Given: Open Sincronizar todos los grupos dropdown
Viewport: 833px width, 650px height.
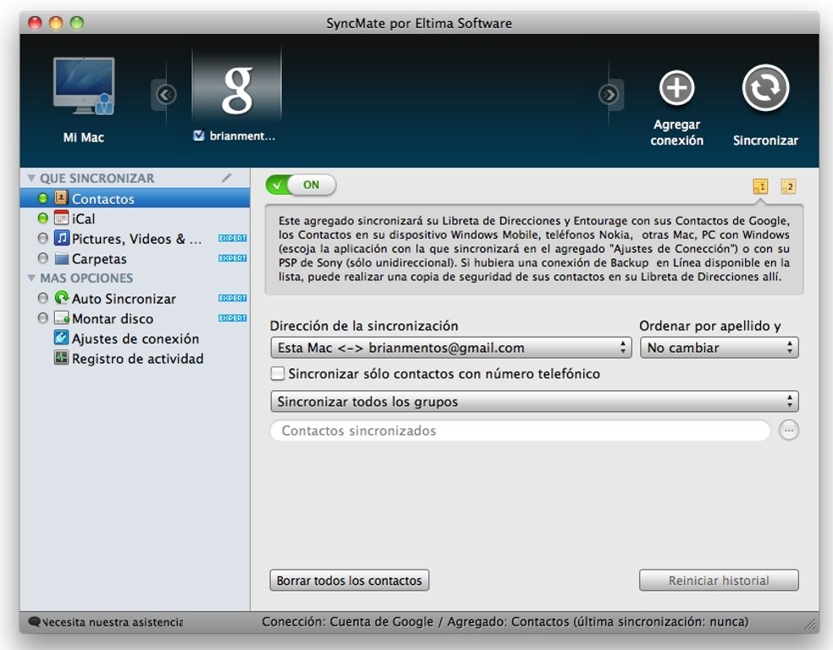Looking at the screenshot, I should [x=534, y=401].
